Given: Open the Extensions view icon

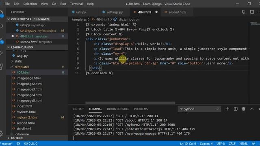Looking at the screenshot, I should (1, 67).
